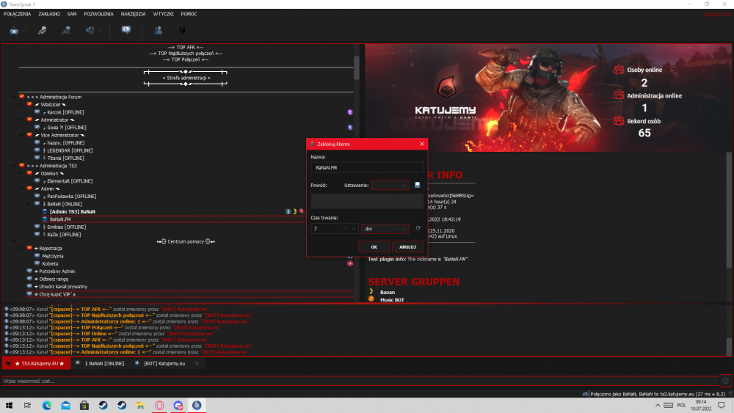Viewport: 734px width, 413px height.
Task: Select user [Admin TS3] BaNaN
Action: click(73, 211)
